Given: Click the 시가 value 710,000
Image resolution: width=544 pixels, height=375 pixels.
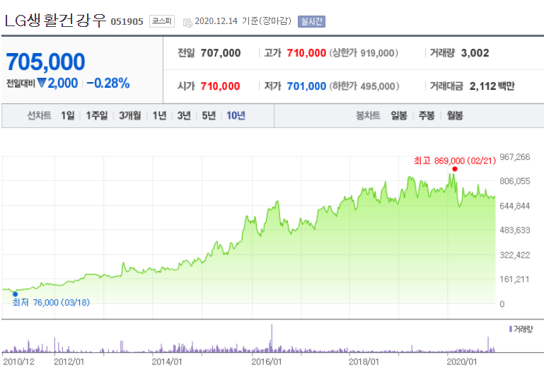Looking at the screenshot, I should click(220, 86).
